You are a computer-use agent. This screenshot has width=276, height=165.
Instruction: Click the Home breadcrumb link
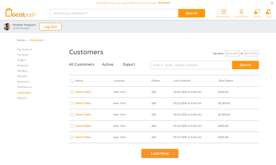point(21,40)
